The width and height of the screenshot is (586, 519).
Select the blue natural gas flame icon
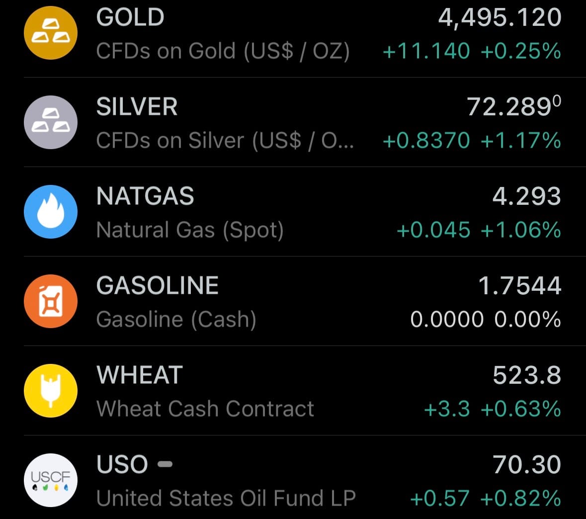tap(51, 212)
